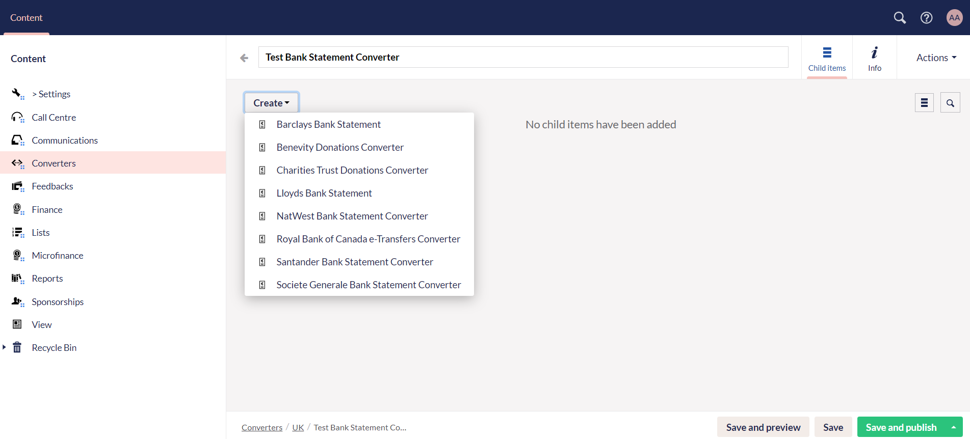Screen dimensions: 970x439
Task: Click the Reports books icon
Action: tap(18, 279)
